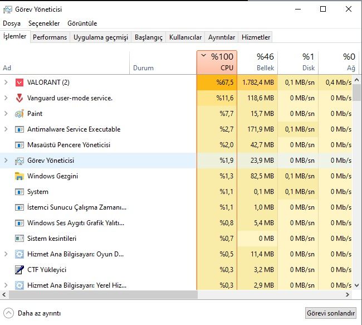Click the Masaüstü Pencere Yöneticisi icon
Viewport: 362px width, 325px height.
point(19,145)
